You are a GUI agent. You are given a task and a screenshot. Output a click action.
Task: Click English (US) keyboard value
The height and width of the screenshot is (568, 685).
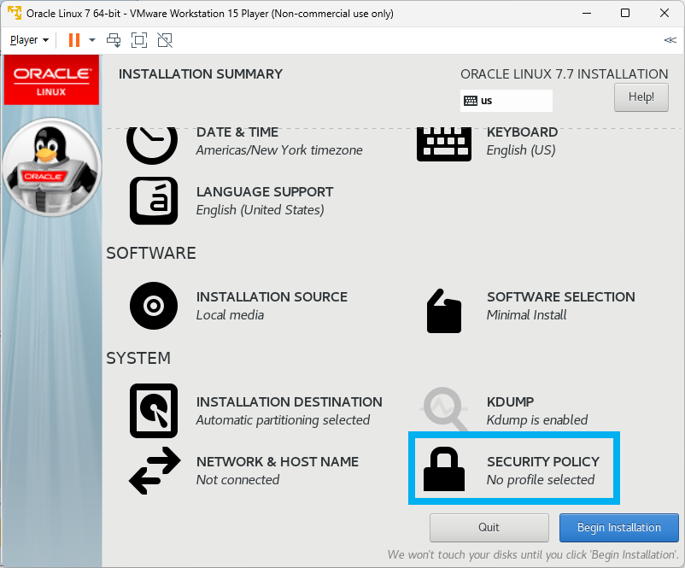coord(521,150)
